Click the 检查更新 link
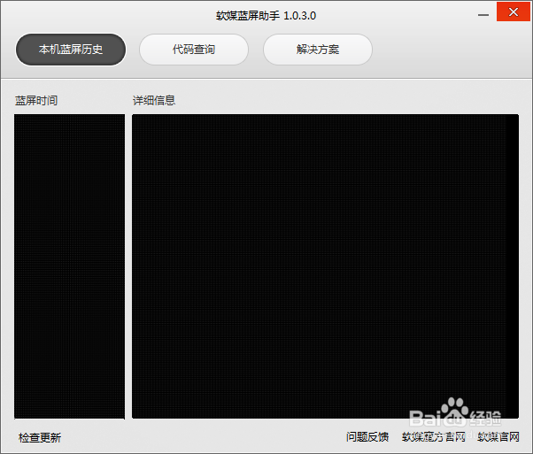This screenshot has height=454, width=533. click(40, 437)
